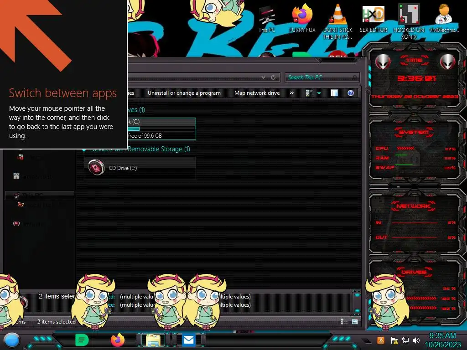Click the magnifier icon in the search box
Viewport: 467px width, 350px height.
[354, 77]
